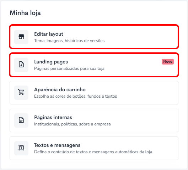Screen dimensions: 188x170
Task: Click 'Defina o conteúdo de textos' description
Action: pyautogui.click(x=93, y=152)
